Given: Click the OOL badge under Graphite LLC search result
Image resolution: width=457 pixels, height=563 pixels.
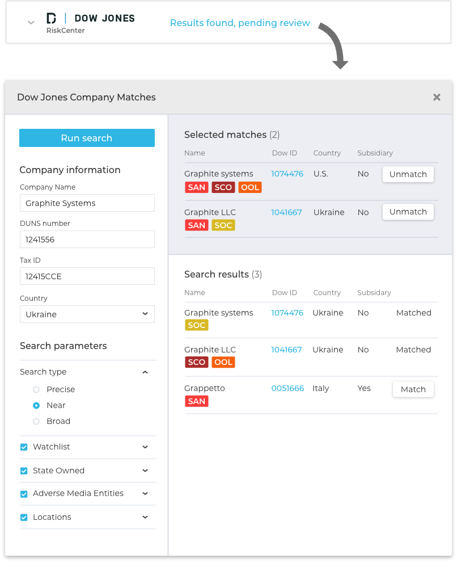Looking at the screenshot, I should point(223,362).
